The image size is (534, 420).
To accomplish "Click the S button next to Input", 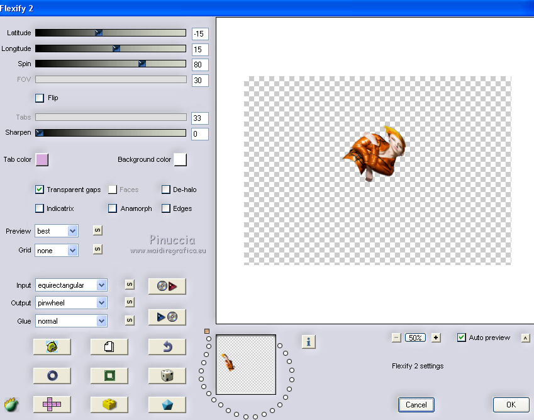I will pyautogui.click(x=130, y=285).
